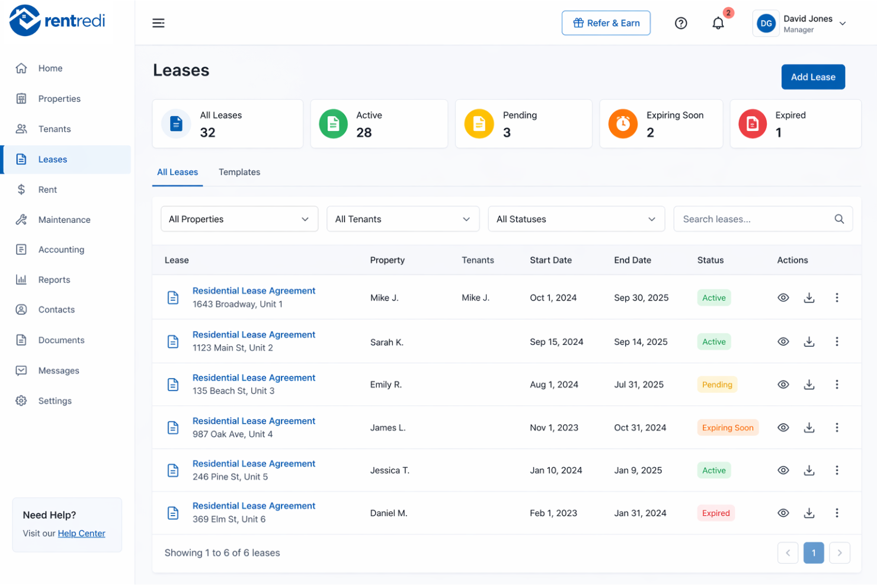Click the search magnifier in lease search
The width and height of the screenshot is (877, 585).
pos(839,219)
